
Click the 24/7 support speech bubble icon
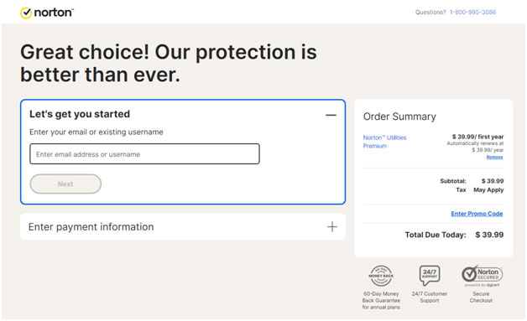tap(430, 275)
